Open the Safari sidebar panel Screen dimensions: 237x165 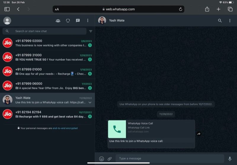point(7,9)
